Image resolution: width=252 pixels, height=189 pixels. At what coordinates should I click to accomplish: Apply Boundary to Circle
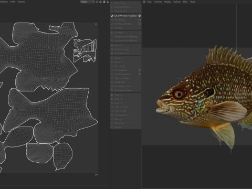point(122,86)
